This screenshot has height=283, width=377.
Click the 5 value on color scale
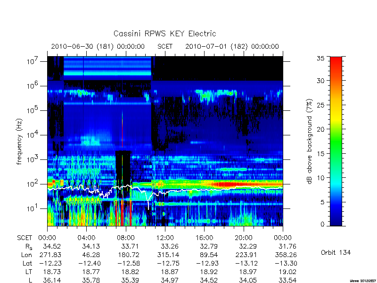click(x=323, y=202)
